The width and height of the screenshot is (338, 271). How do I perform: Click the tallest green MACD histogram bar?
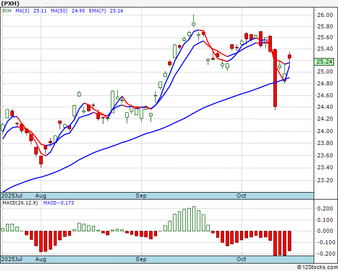coord(194,219)
